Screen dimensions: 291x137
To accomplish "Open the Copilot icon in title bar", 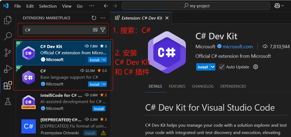I will 277,6.
